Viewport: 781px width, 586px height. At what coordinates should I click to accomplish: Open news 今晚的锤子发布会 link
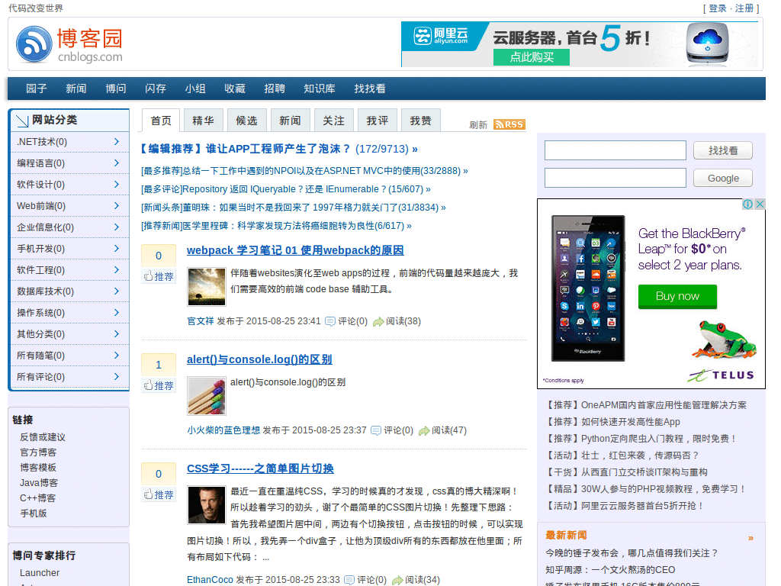tap(632, 553)
